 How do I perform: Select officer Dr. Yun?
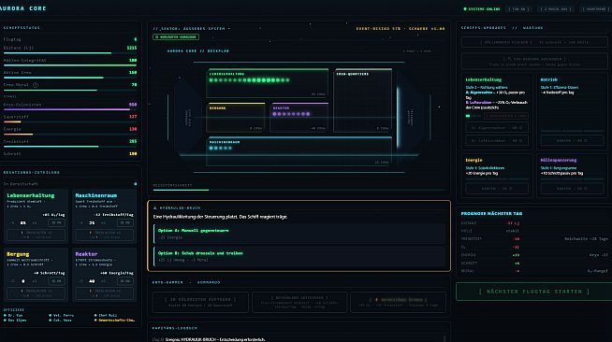[13, 315]
